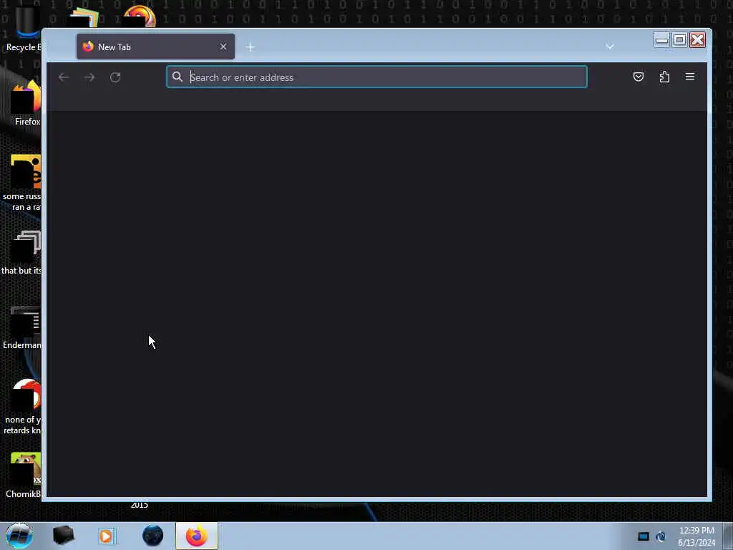
Task: Open the black box taskbar icon
Action: [x=63, y=536]
